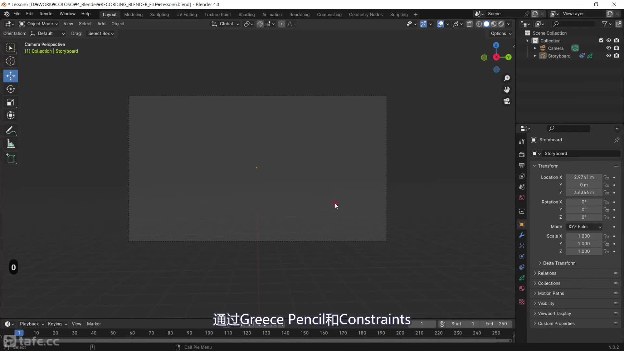Viewport: 624px width, 351px height.
Task: Open the Render menu
Action: pyautogui.click(x=46, y=14)
